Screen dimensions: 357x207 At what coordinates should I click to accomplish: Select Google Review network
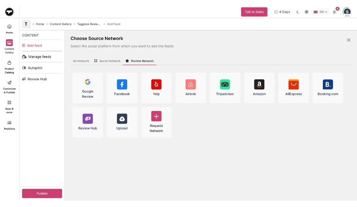(x=88, y=88)
